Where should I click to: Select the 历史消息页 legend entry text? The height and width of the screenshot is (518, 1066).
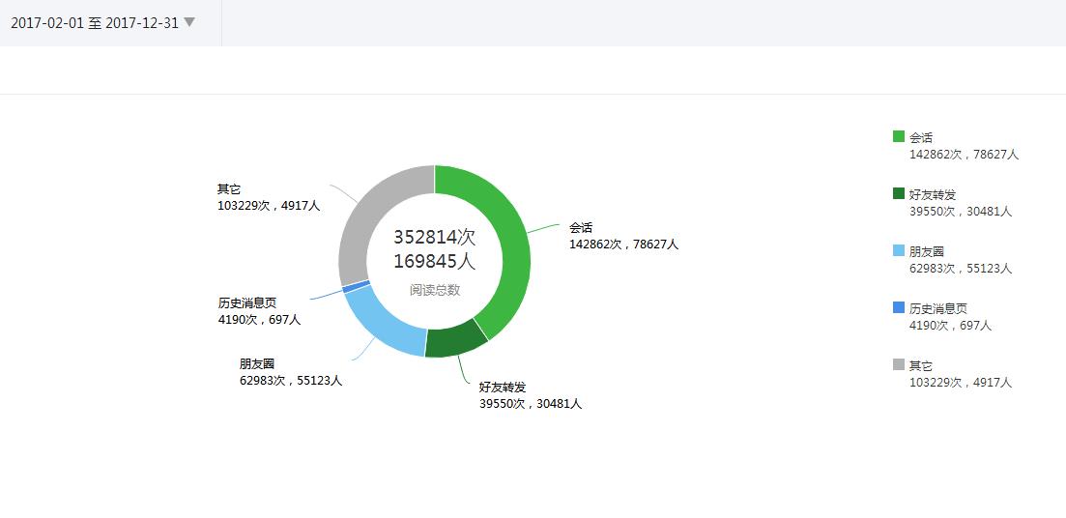click(938, 308)
